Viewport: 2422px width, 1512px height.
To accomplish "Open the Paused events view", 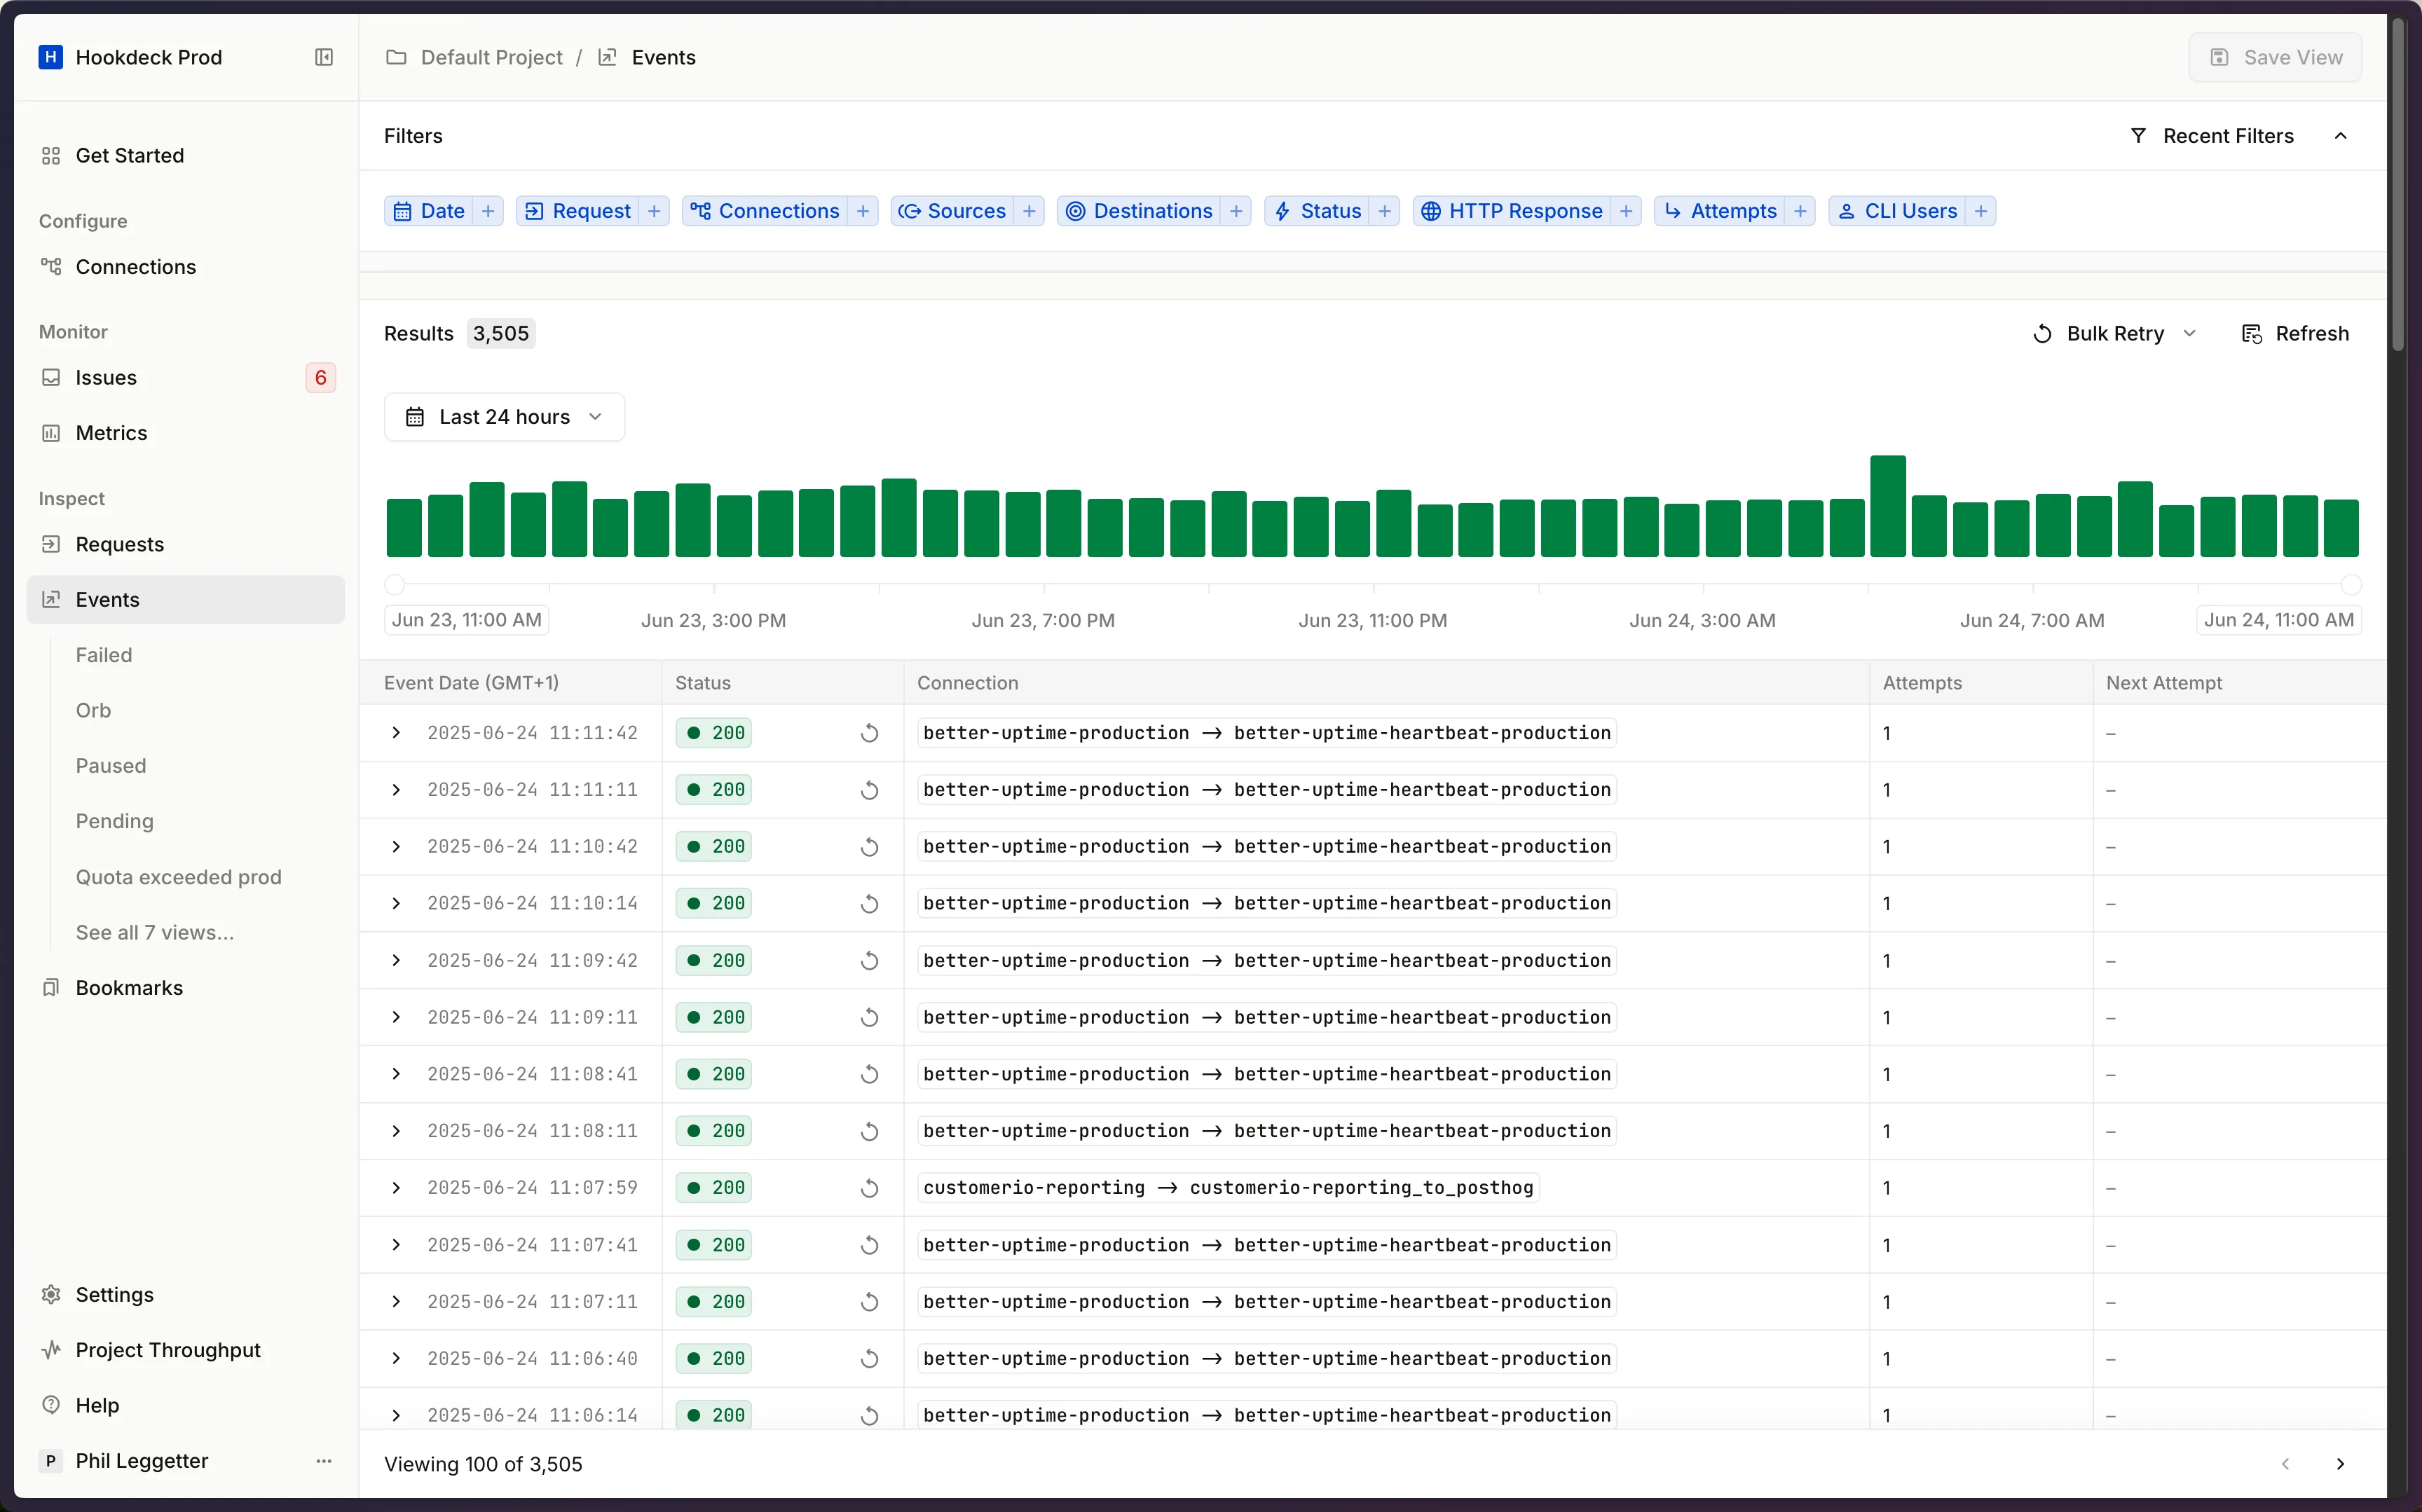I will tap(111, 766).
